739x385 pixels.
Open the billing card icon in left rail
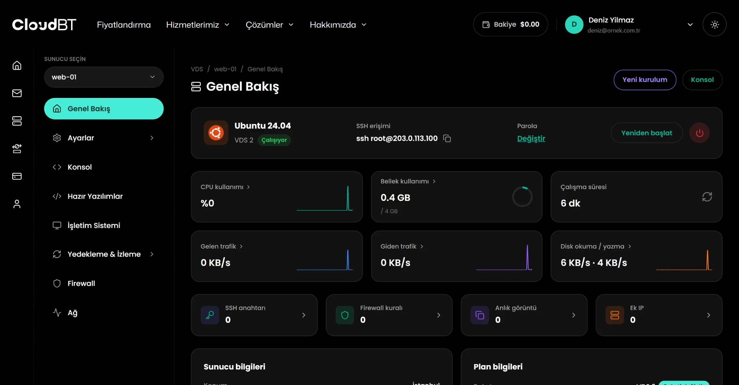pos(17,176)
